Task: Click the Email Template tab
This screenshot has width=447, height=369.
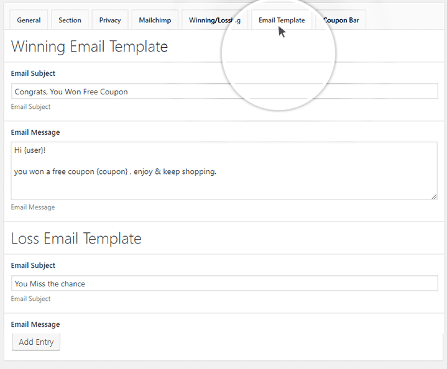Action: click(x=282, y=20)
